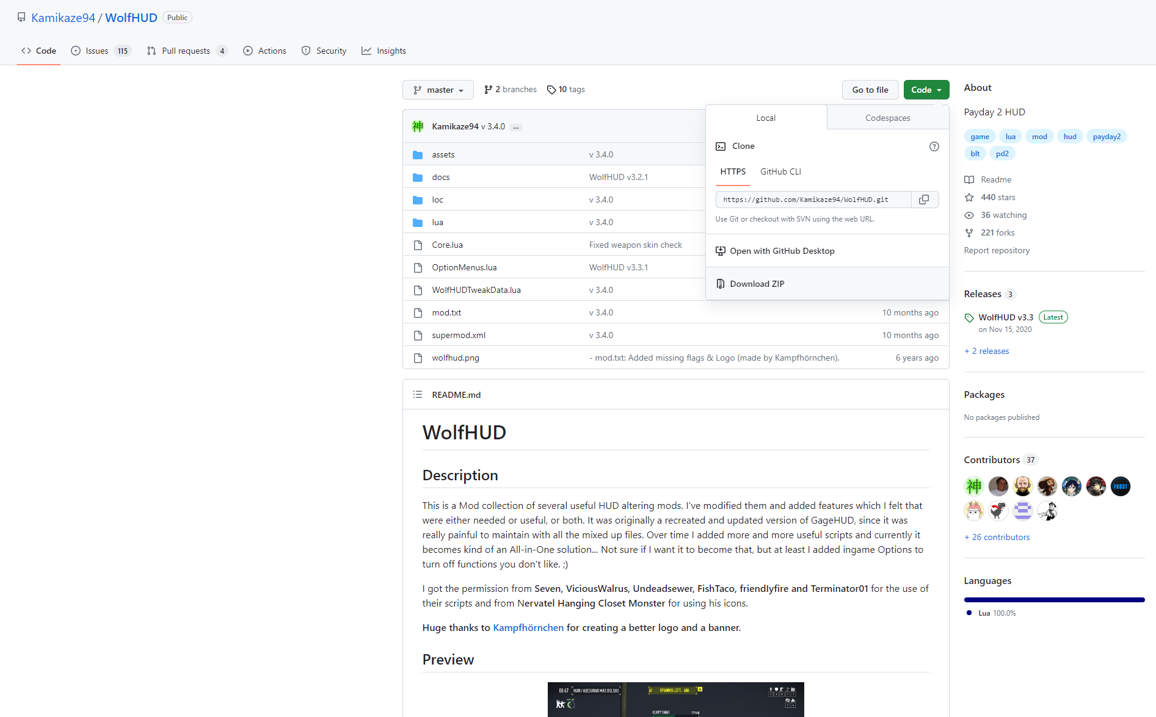Click Report repository link
This screenshot has width=1156, height=717.
click(x=997, y=250)
